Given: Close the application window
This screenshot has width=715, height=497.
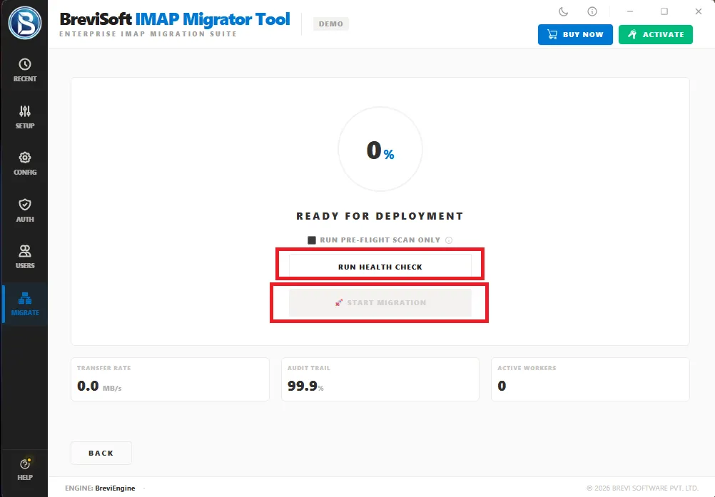Looking at the screenshot, I should pyautogui.click(x=698, y=11).
